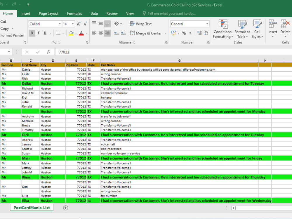Click the Increase Indent icon
The width and height of the screenshot is (292, 219).
[123, 33]
